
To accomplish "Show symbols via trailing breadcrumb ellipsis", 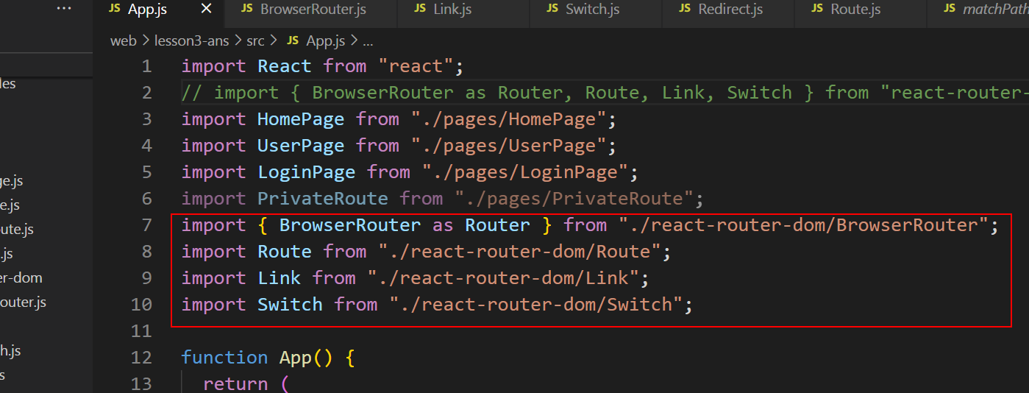I will point(368,40).
